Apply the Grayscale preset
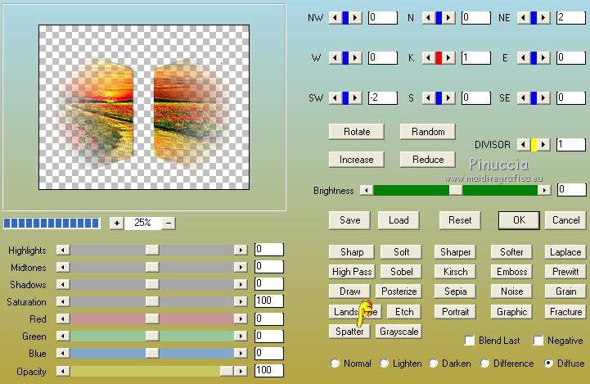Viewport: 590px width, 384px height. [399, 332]
